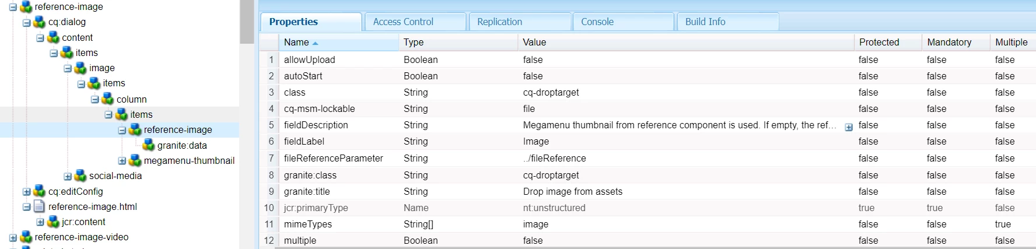Click the tree panel vertical scrollbar
Image resolution: width=1036 pixels, height=249 pixels.
pyautogui.click(x=247, y=21)
